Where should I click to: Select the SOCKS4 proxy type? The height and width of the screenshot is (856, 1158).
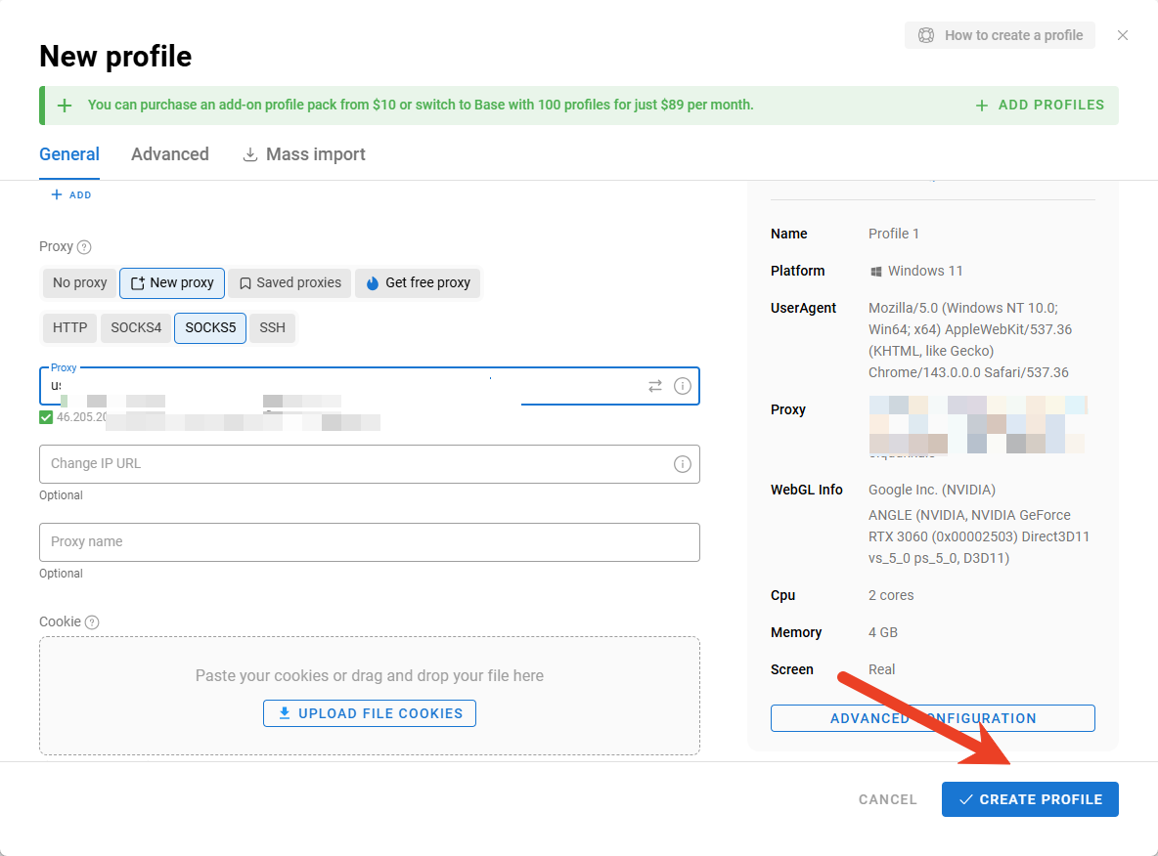pyautogui.click(x=136, y=328)
